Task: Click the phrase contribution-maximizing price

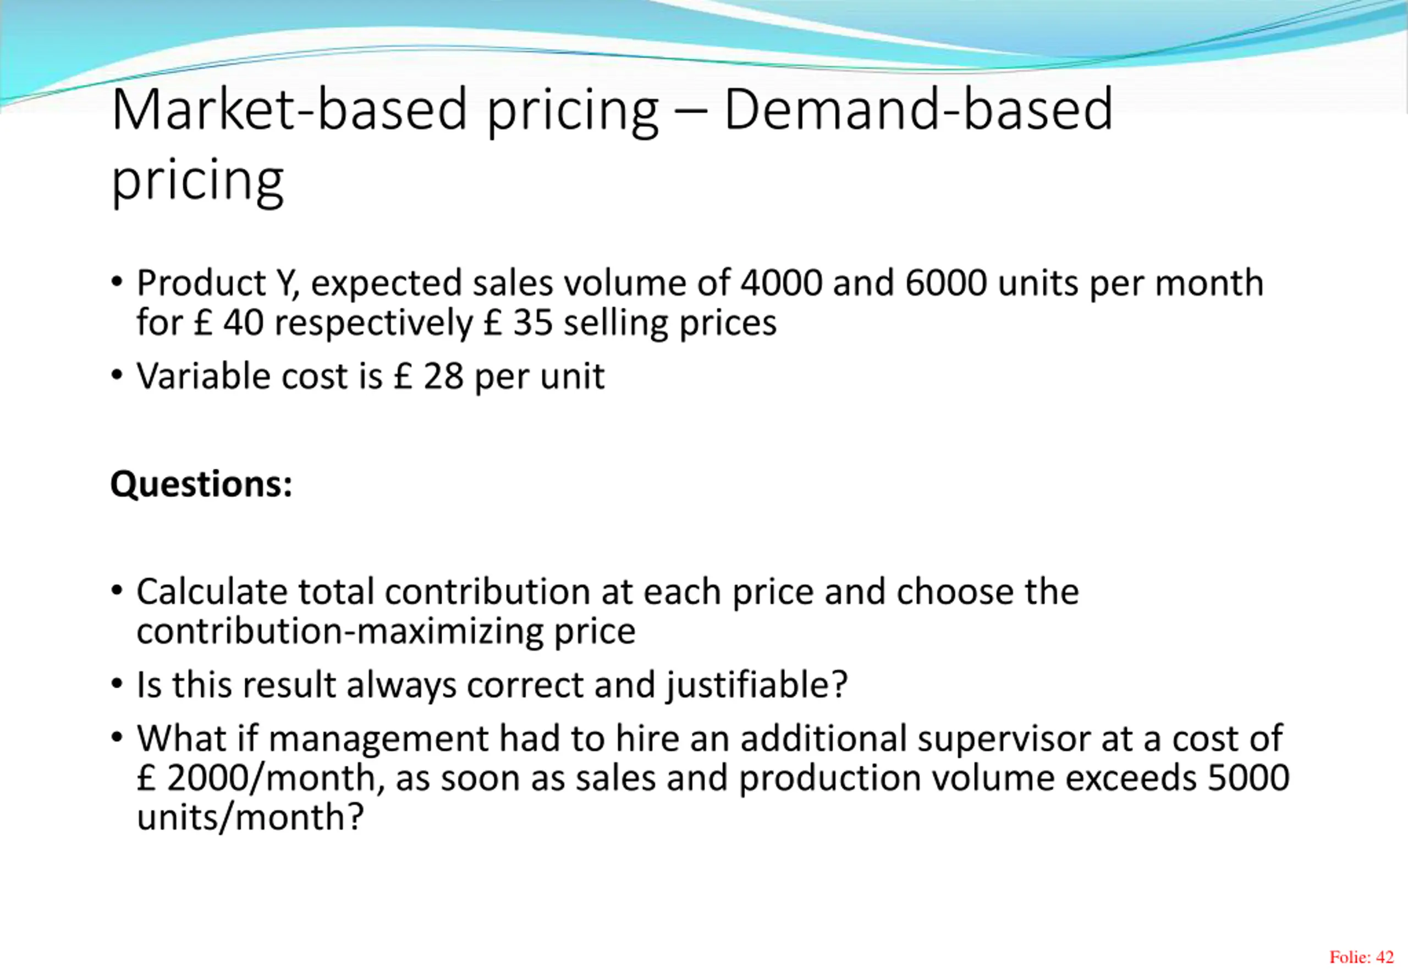Action: pos(386,631)
